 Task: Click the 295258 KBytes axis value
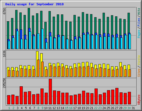click(4, 83)
